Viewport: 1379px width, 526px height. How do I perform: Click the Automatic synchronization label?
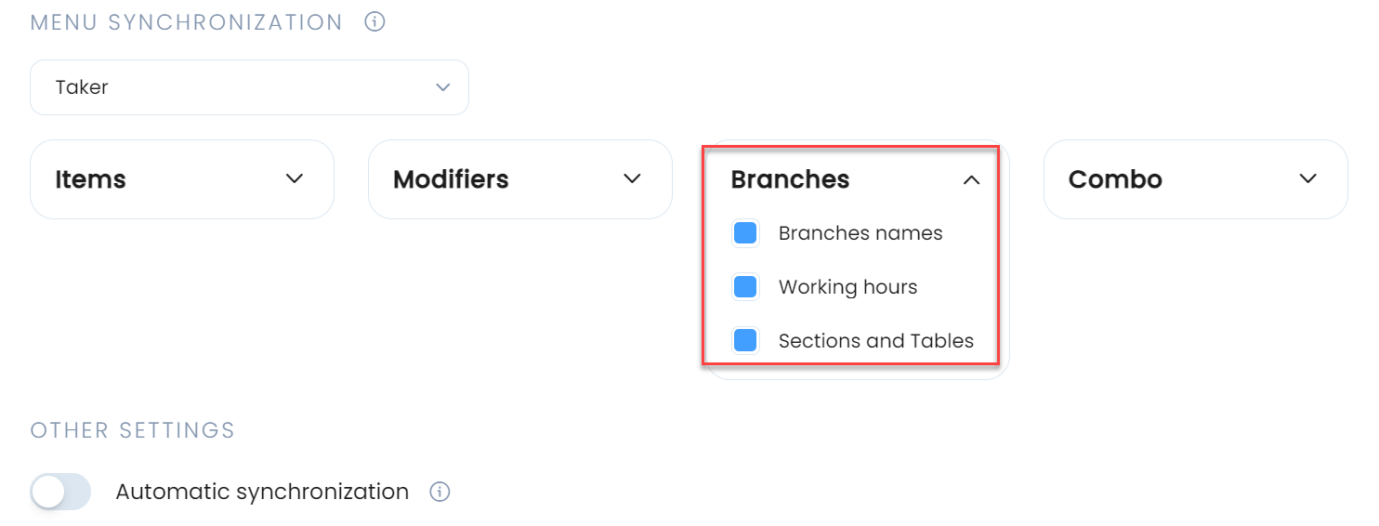click(x=262, y=492)
